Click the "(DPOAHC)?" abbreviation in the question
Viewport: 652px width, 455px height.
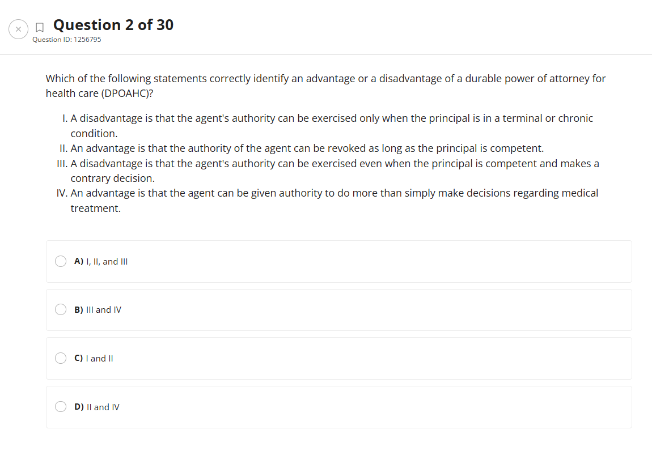click(128, 93)
